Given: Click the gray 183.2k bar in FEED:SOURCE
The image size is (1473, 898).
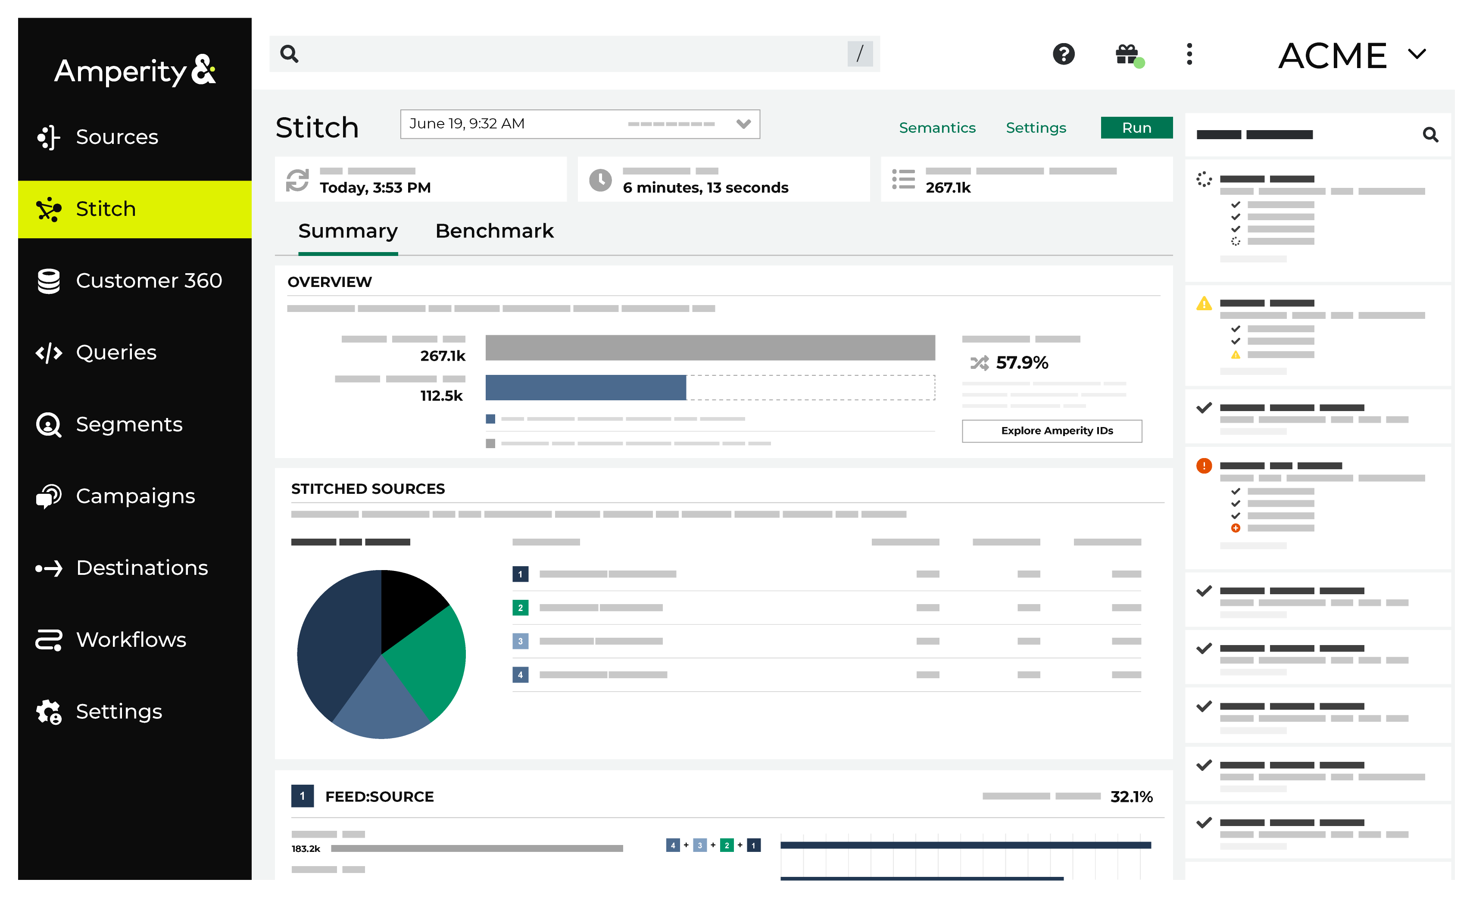Looking at the screenshot, I should [x=477, y=848].
